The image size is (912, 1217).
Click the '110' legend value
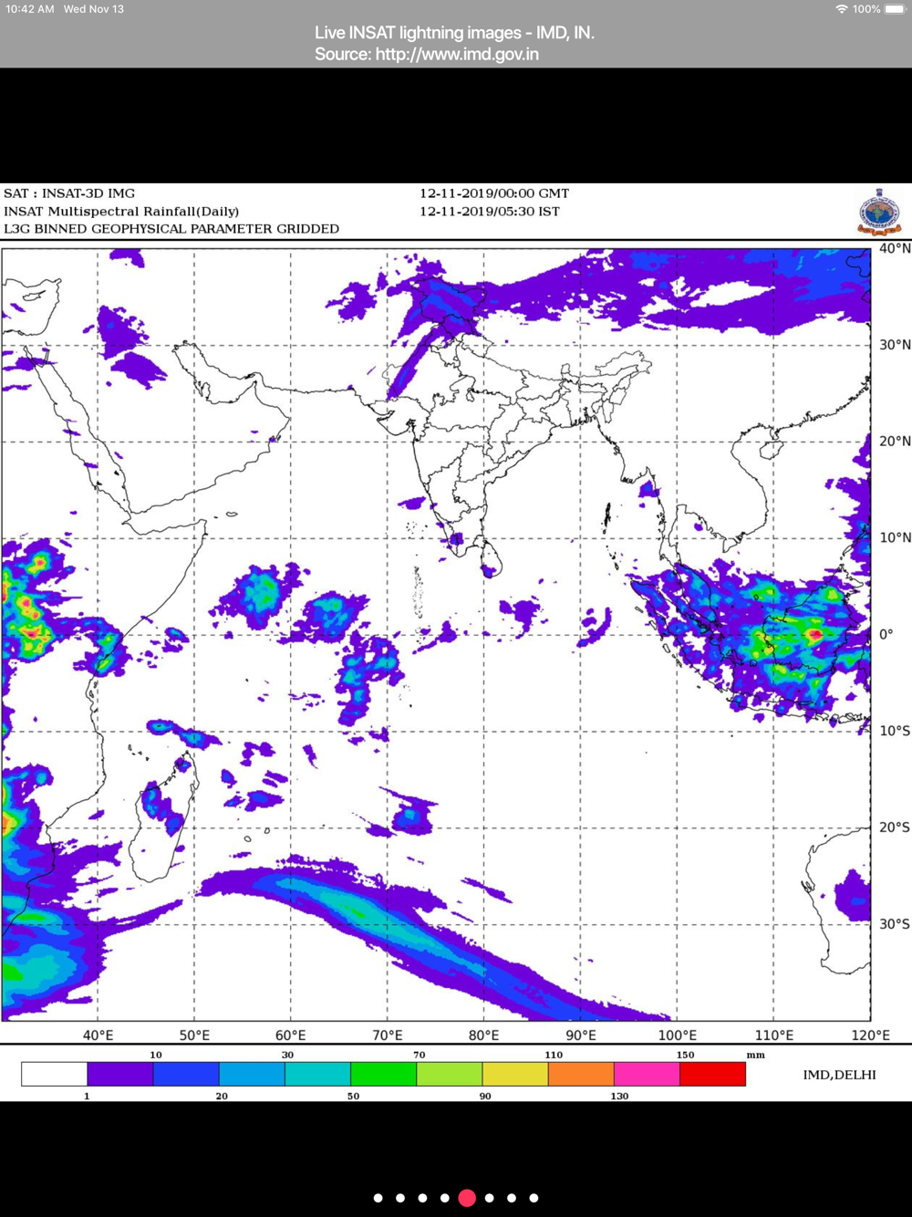click(554, 1055)
